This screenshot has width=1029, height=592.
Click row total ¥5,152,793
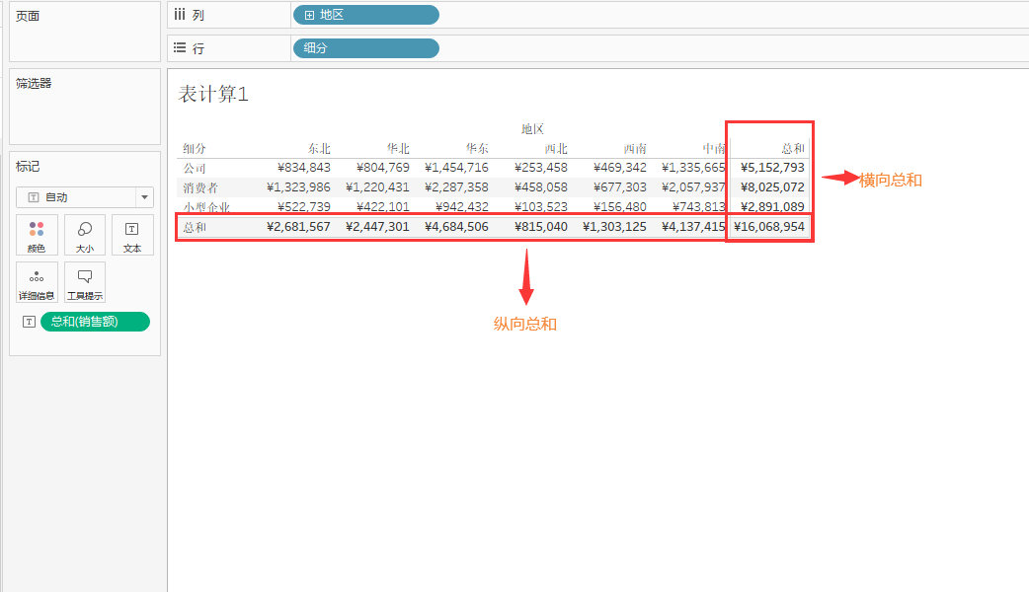[x=772, y=168]
